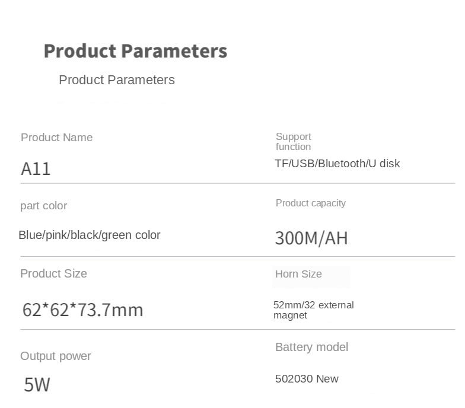The height and width of the screenshot is (408, 465).
Task: Click the smaller Product Parameters subtitle
Action: [117, 80]
